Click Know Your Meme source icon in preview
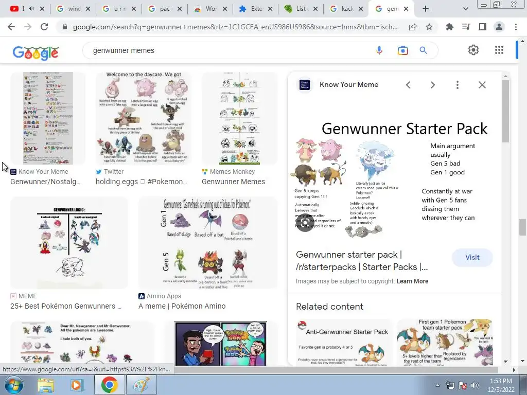 tap(305, 85)
